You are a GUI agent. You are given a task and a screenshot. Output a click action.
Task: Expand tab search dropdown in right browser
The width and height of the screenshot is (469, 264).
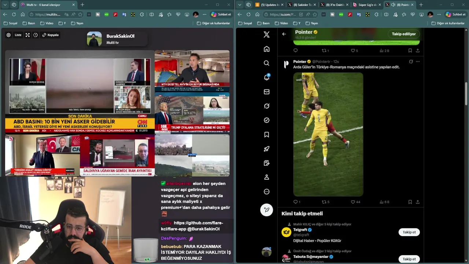point(239,5)
